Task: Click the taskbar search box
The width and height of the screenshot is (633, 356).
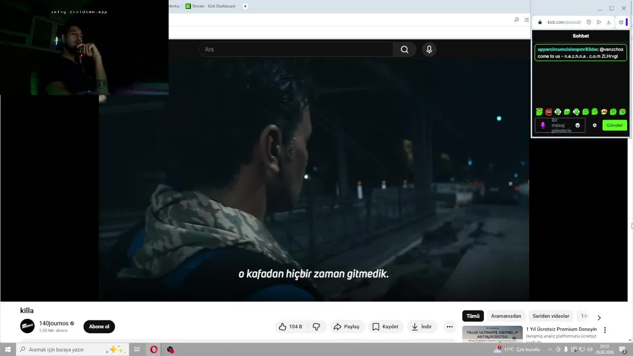Action: (73, 350)
